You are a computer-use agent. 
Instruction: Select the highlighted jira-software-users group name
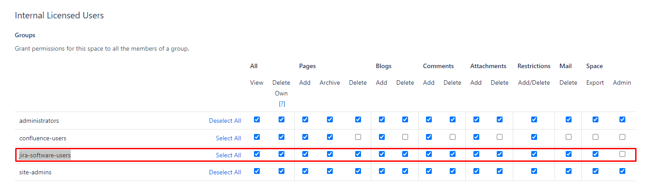[45, 155]
